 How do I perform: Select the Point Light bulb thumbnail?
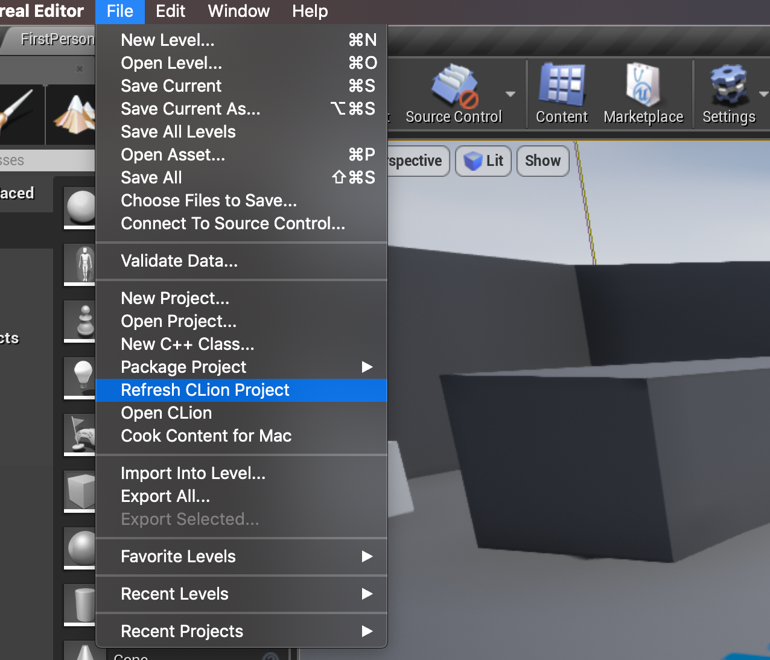coord(80,378)
